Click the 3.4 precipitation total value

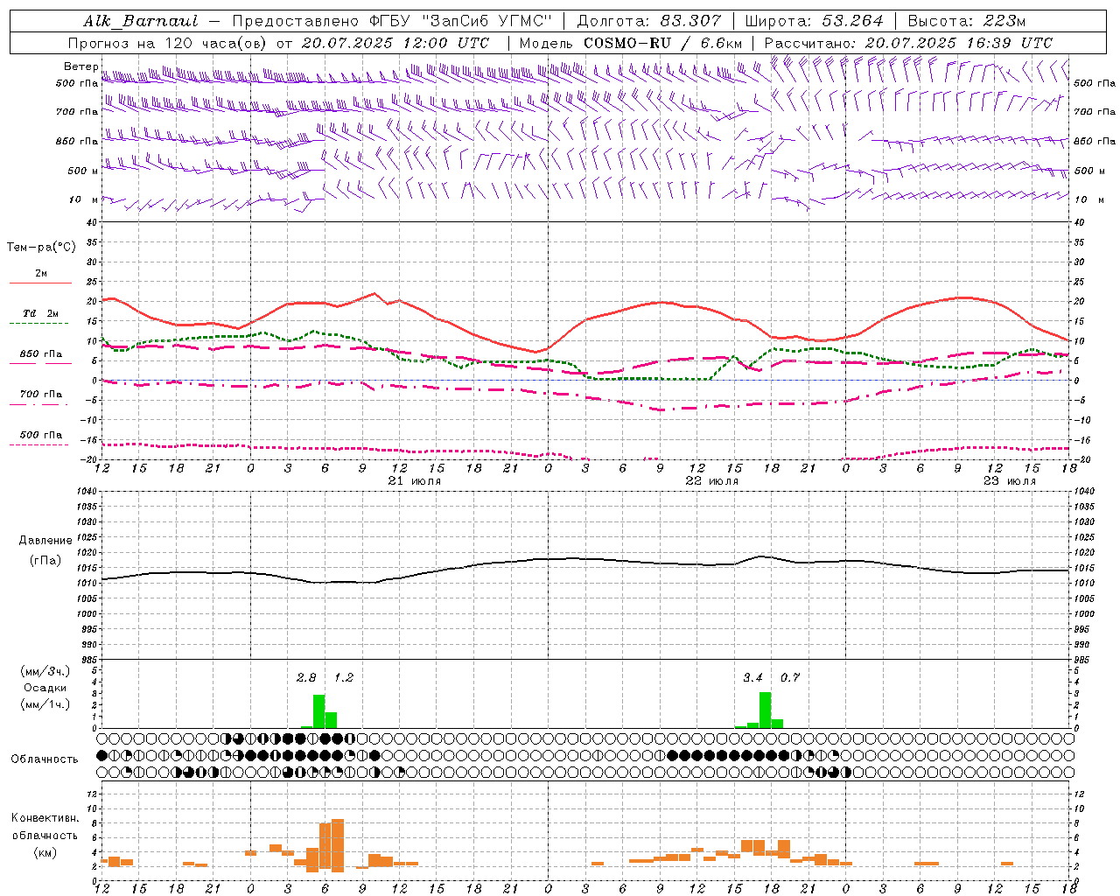click(x=753, y=678)
